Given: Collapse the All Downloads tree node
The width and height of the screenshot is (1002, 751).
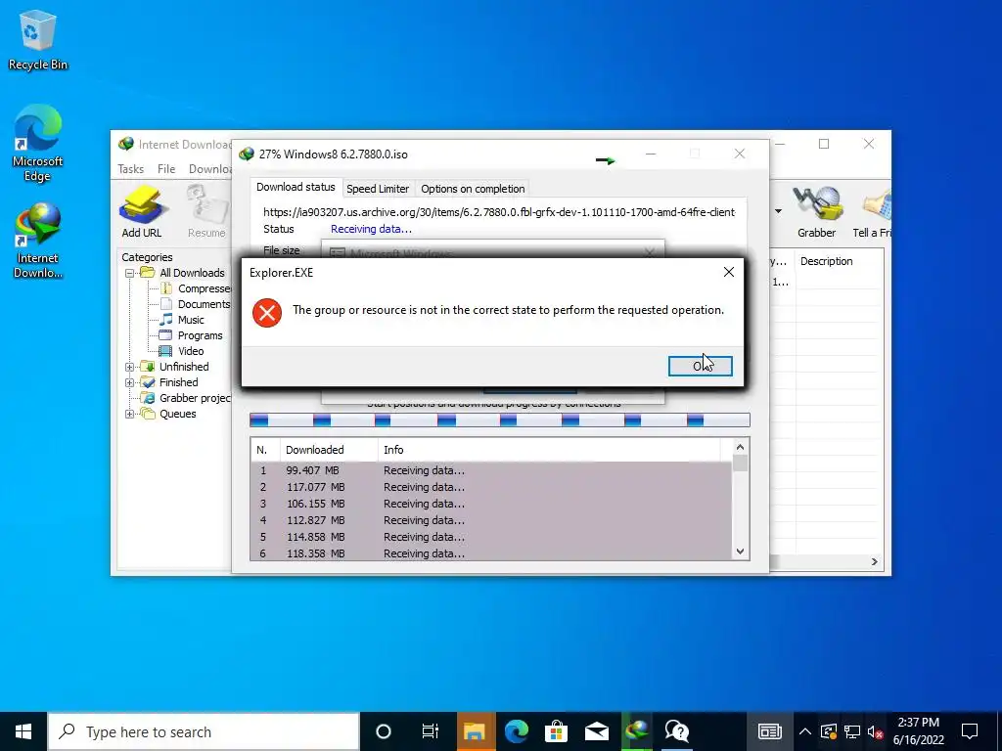Looking at the screenshot, I should click(x=130, y=273).
